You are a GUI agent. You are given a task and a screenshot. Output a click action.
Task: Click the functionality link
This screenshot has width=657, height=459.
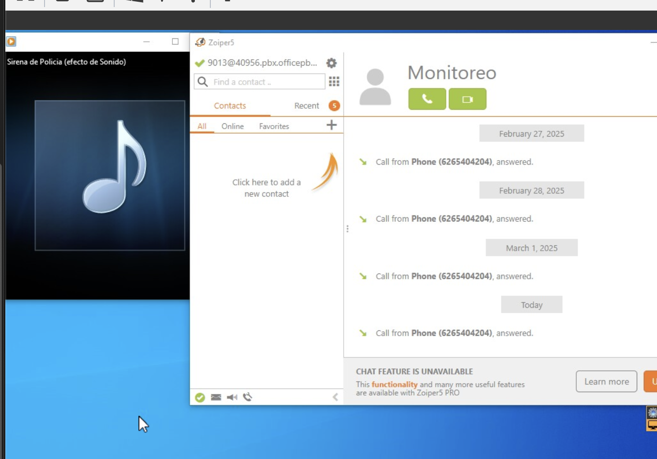click(x=394, y=385)
